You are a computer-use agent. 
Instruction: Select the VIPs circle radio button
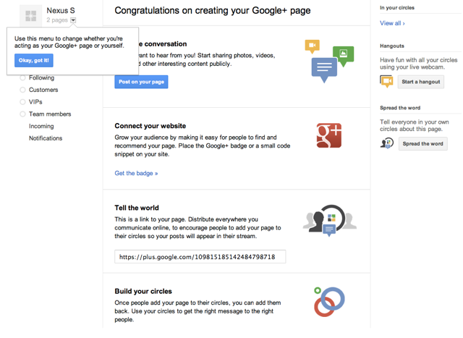23,102
